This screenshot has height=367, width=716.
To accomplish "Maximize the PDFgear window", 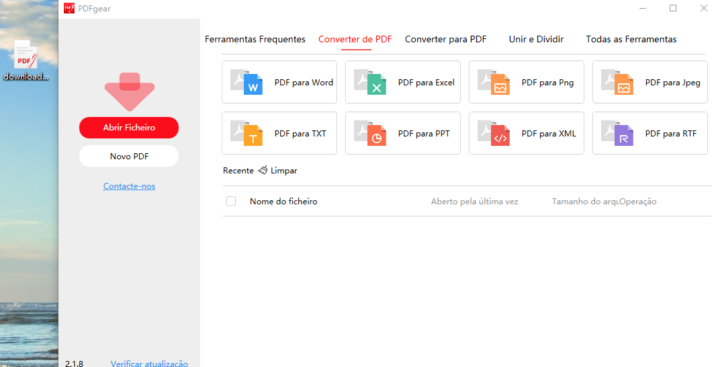I will [x=673, y=8].
